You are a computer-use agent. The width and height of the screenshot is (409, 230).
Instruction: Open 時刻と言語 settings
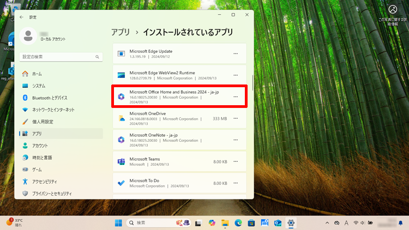click(41, 158)
